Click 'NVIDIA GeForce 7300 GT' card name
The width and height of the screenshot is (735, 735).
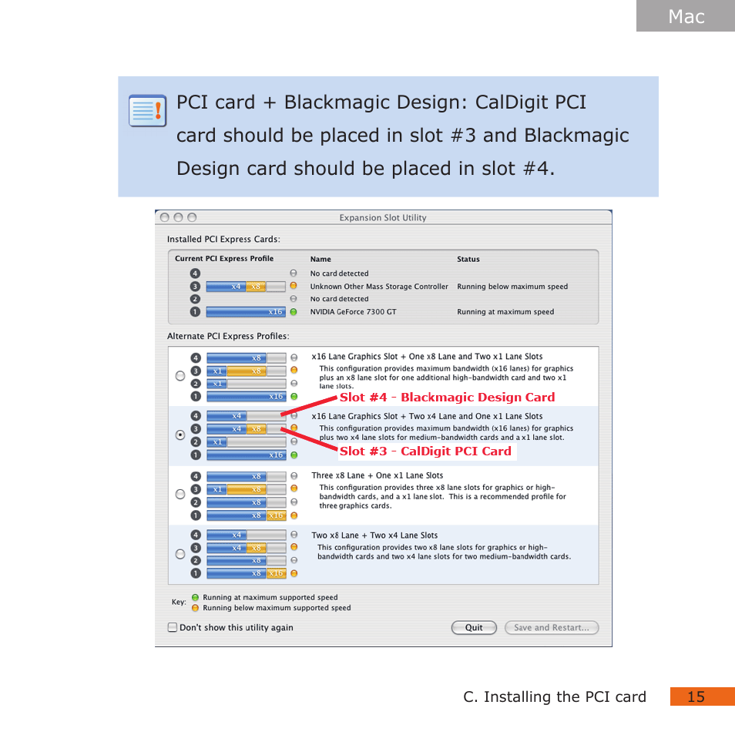pyautogui.click(x=353, y=312)
